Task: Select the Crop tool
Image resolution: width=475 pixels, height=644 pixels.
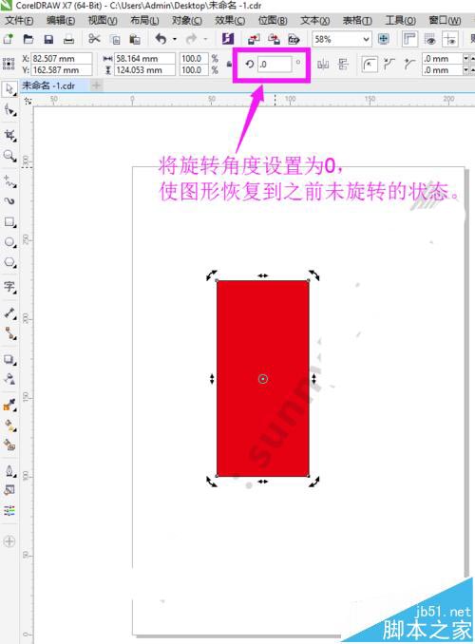Action: [x=9, y=135]
